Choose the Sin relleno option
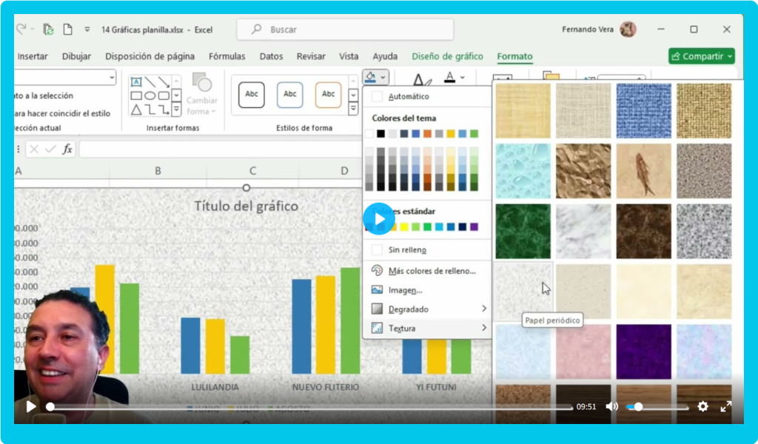The height and width of the screenshot is (444, 758). (x=407, y=250)
